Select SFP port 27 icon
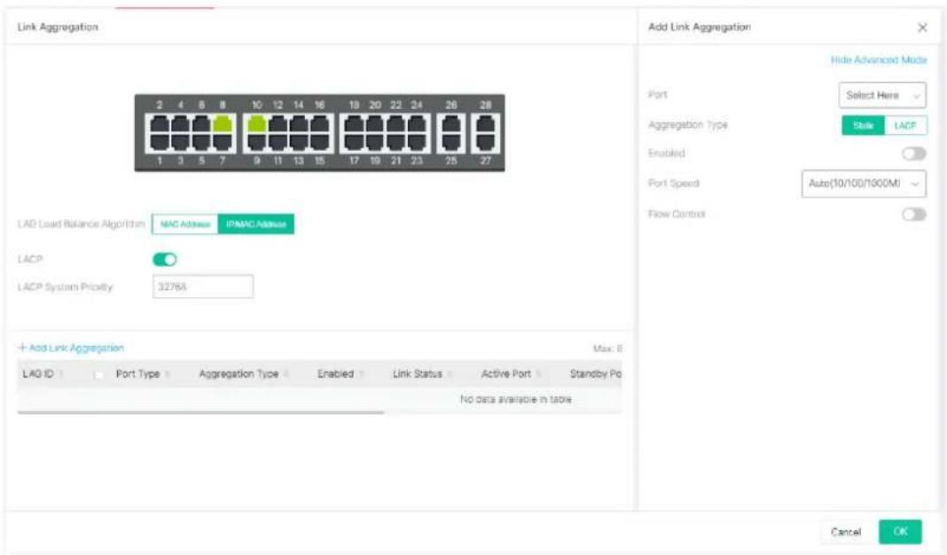Image resolution: width=947 pixels, height=555 pixels. pyautogui.click(x=486, y=142)
